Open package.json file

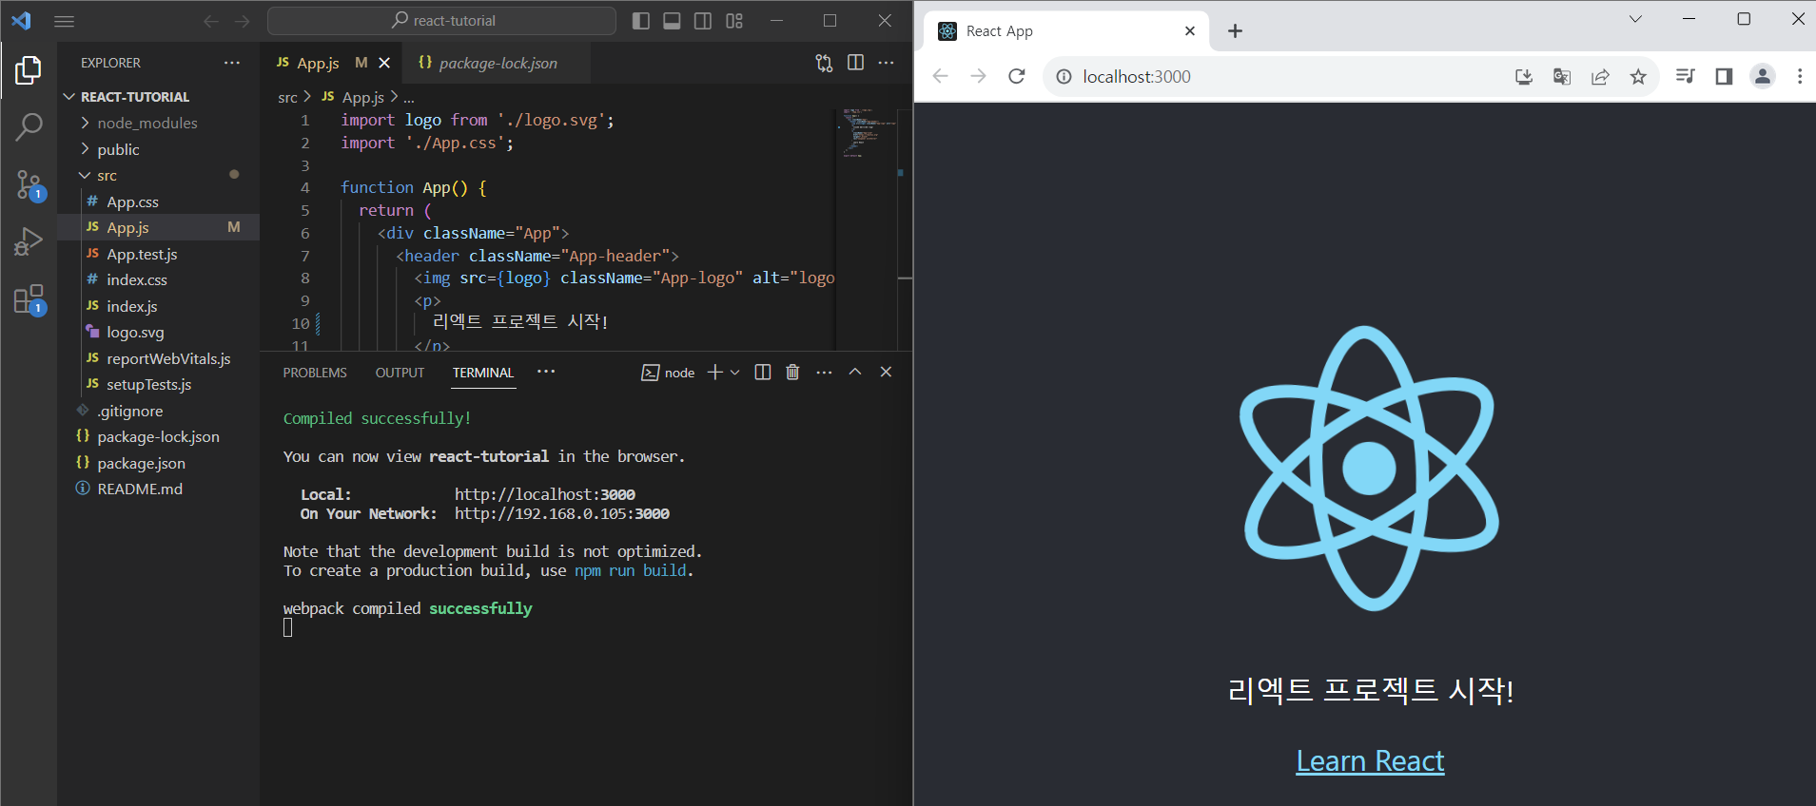coord(158,463)
